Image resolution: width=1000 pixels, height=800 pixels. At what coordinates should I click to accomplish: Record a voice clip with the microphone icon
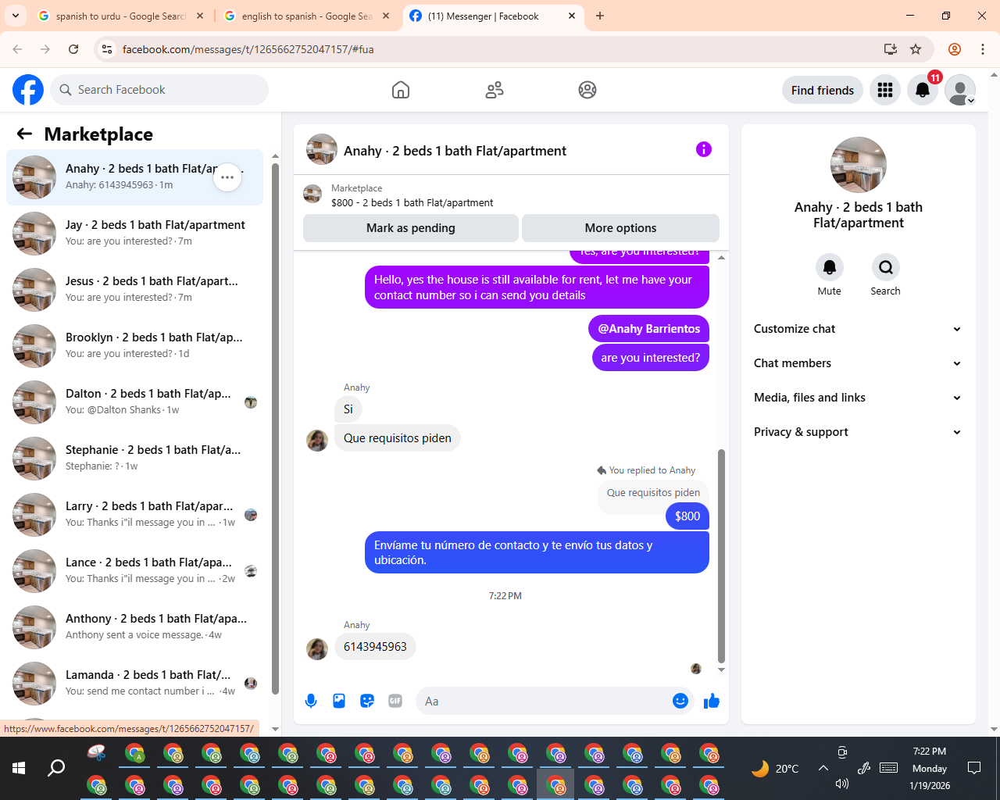311,701
